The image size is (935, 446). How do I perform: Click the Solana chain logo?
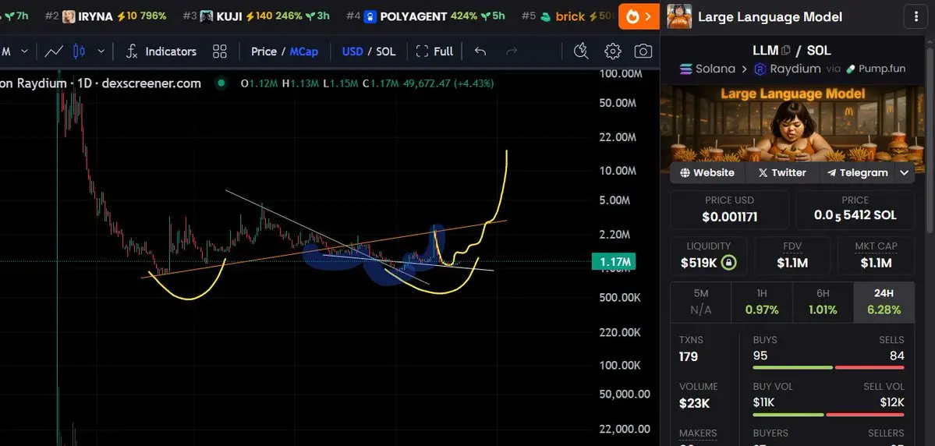coord(686,69)
